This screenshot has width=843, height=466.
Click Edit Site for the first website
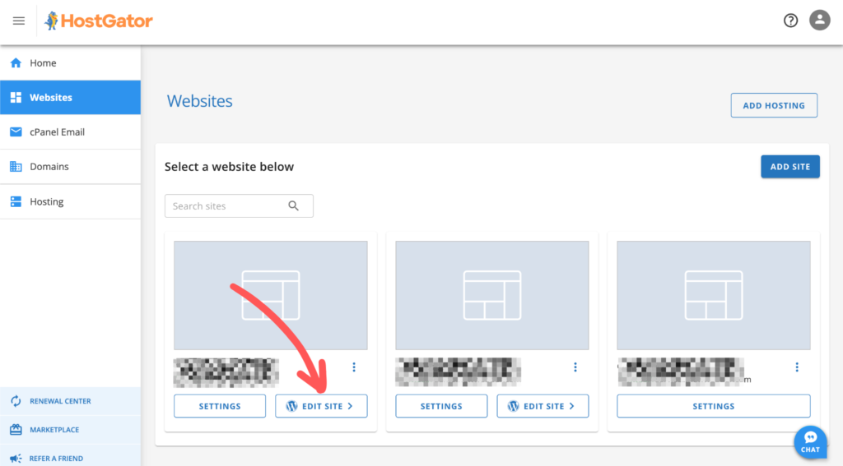coord(321,406)
